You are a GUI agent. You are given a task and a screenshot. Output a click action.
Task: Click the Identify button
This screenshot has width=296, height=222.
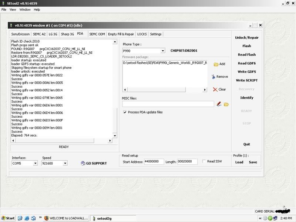(x=246, y=98)
